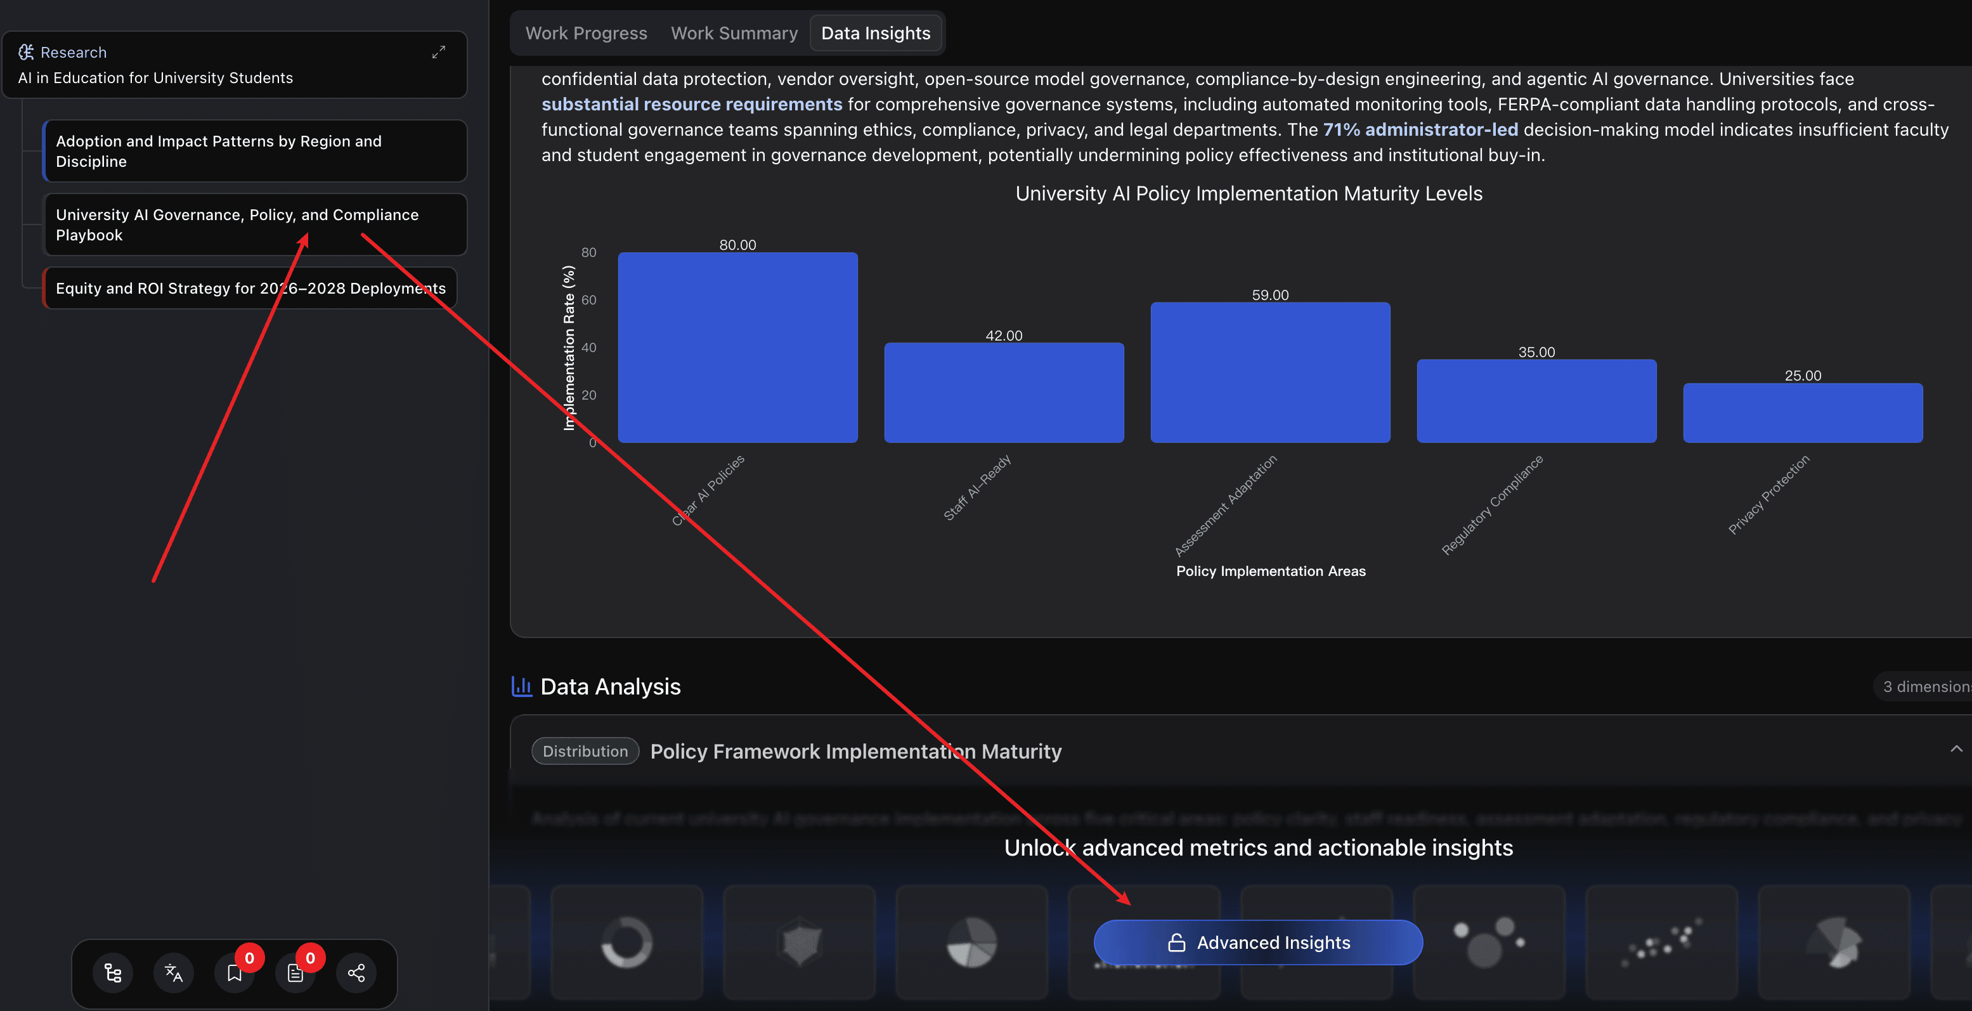Open the mind map view icon
Viewport: 1972px width, 1011px height.
tap(112, 974)
